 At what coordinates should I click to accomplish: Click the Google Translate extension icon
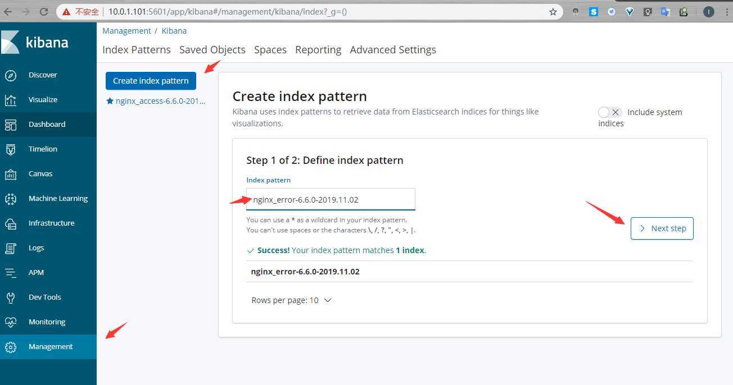666,11
